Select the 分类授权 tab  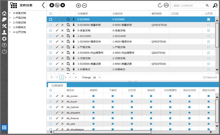(57, 85)
